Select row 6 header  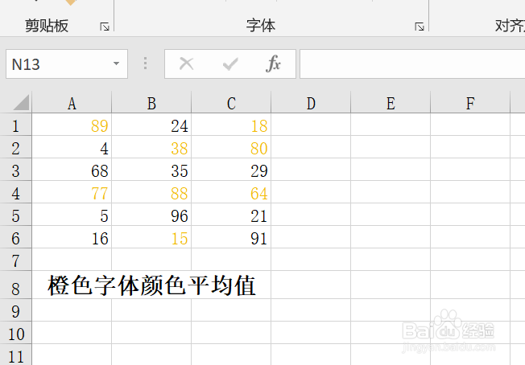pyautogui.click(x=16, y=237)
